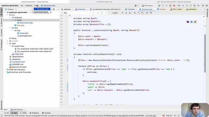Toggle regex option in search bar
This screenshot has width=209, height=117.
click(105, 13)
